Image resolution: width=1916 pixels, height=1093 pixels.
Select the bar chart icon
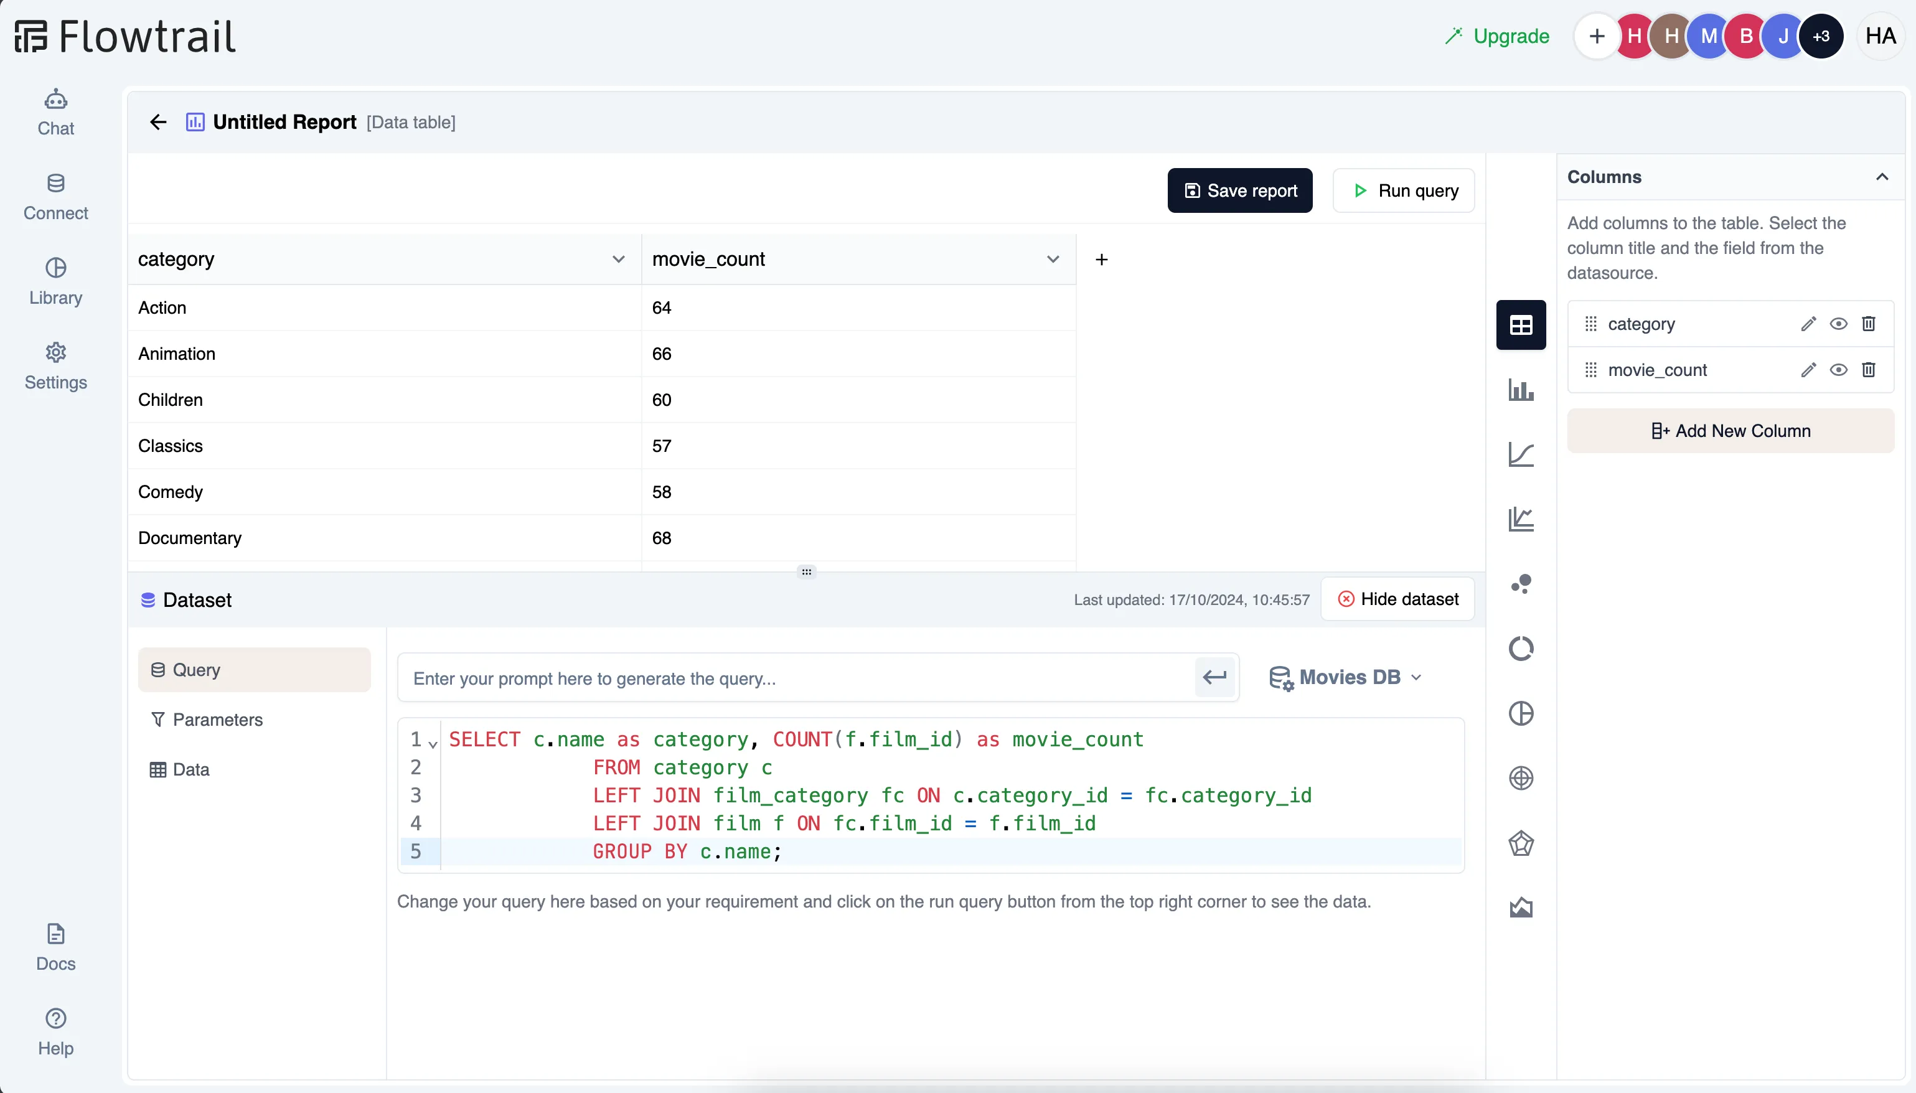[x=1521, y=389]
